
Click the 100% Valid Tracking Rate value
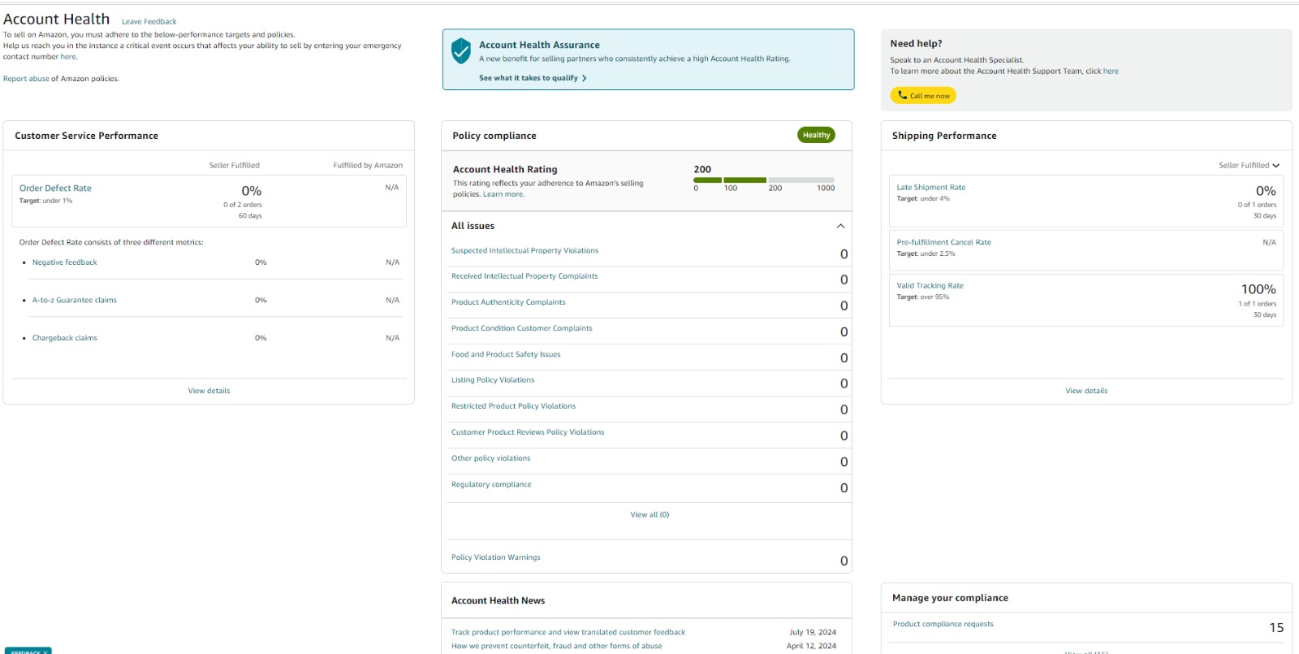tap(1258, 289)
